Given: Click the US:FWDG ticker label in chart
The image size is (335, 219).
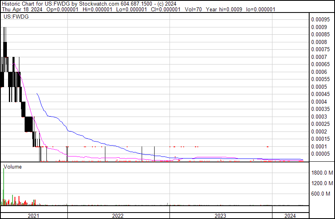Looking at the screenshot, I should click(15, 17).
